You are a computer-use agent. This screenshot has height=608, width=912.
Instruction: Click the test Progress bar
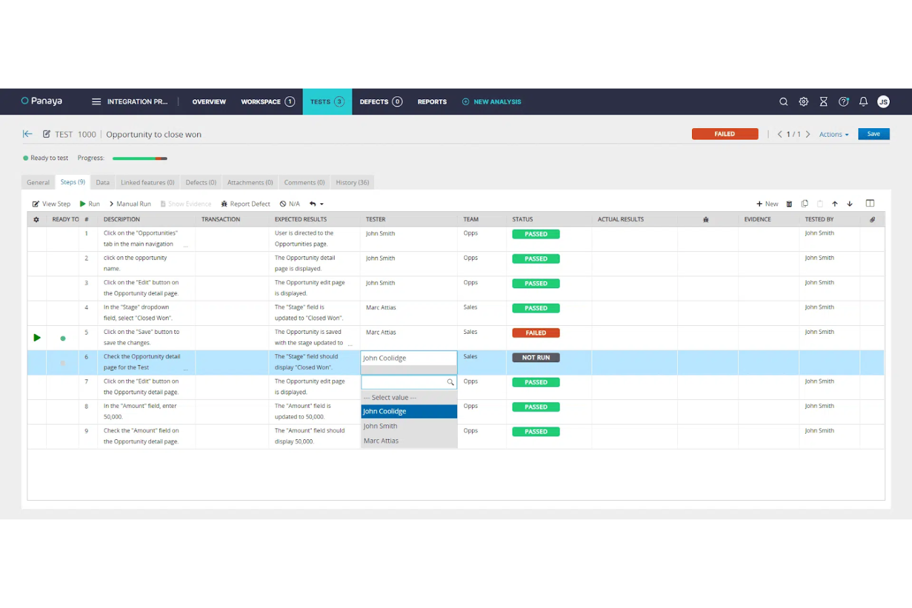[x=139, y=158]
